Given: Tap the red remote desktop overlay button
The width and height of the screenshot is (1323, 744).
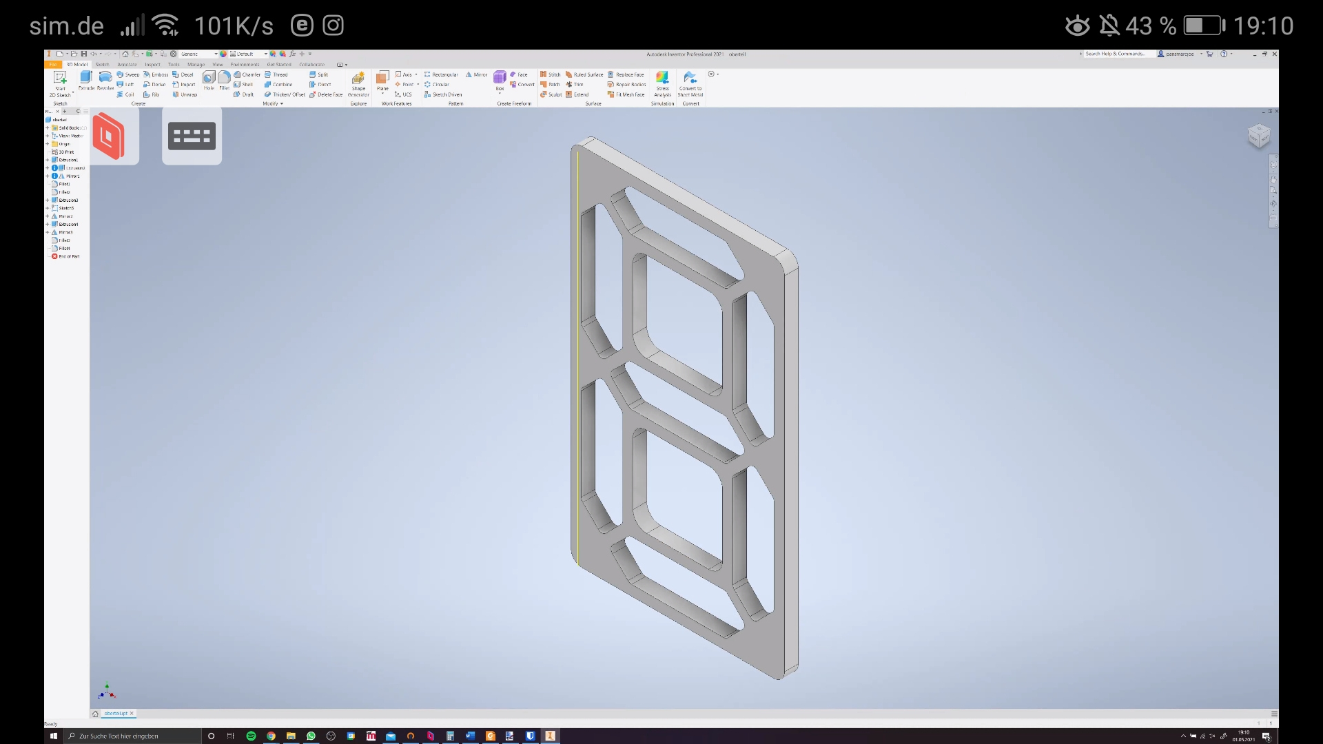Looking at the screenshot, I should [109, 136].
